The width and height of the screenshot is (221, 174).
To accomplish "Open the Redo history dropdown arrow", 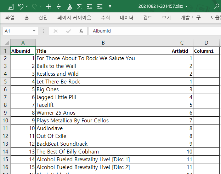I will click(41, 6).
